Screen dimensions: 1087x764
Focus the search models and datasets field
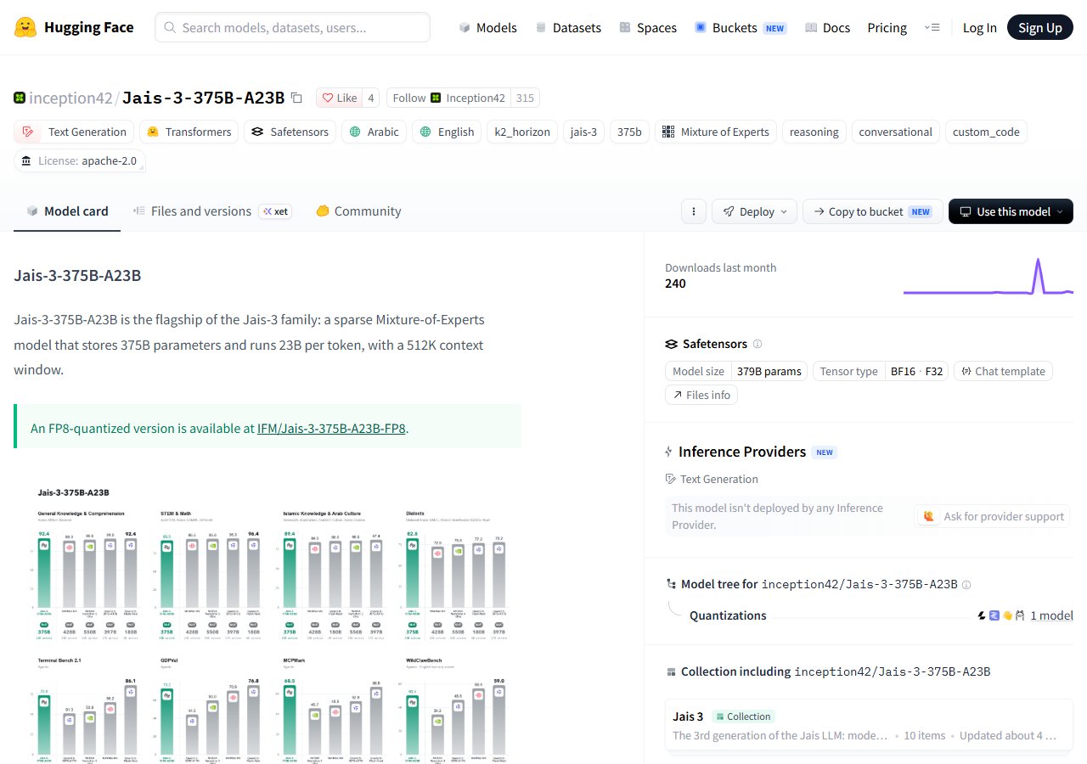point(292,27)
